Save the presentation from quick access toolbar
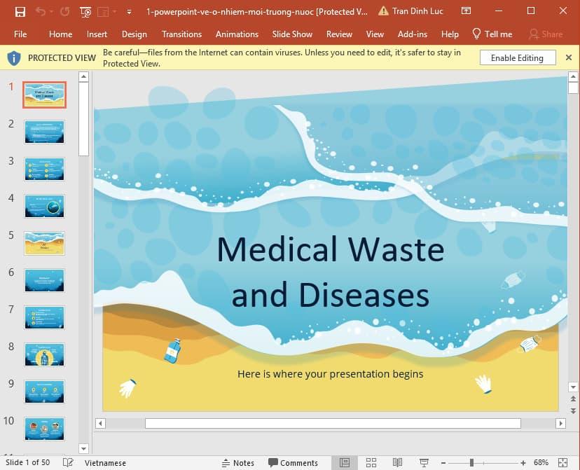The image size is (580, 470). point(20,11)
